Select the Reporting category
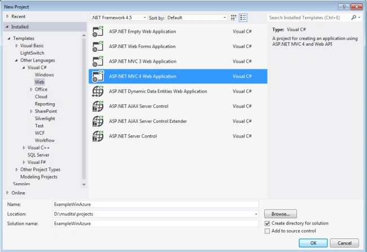This screenshot has width=367, height=252. (x=45, y=104)
